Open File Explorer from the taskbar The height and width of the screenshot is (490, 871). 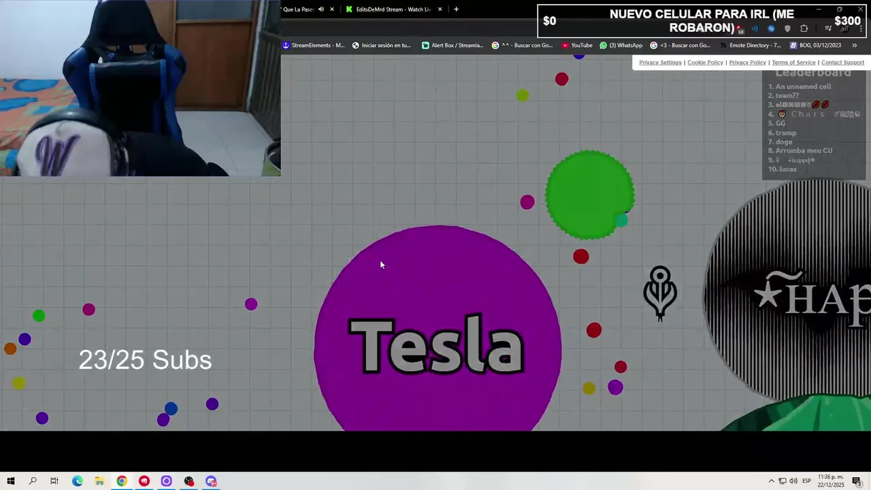pos(99,481)
